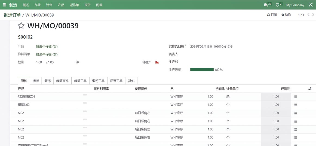The image size is (316, 146).
Task: Select the 原料 tab
Action: [24, 81]
